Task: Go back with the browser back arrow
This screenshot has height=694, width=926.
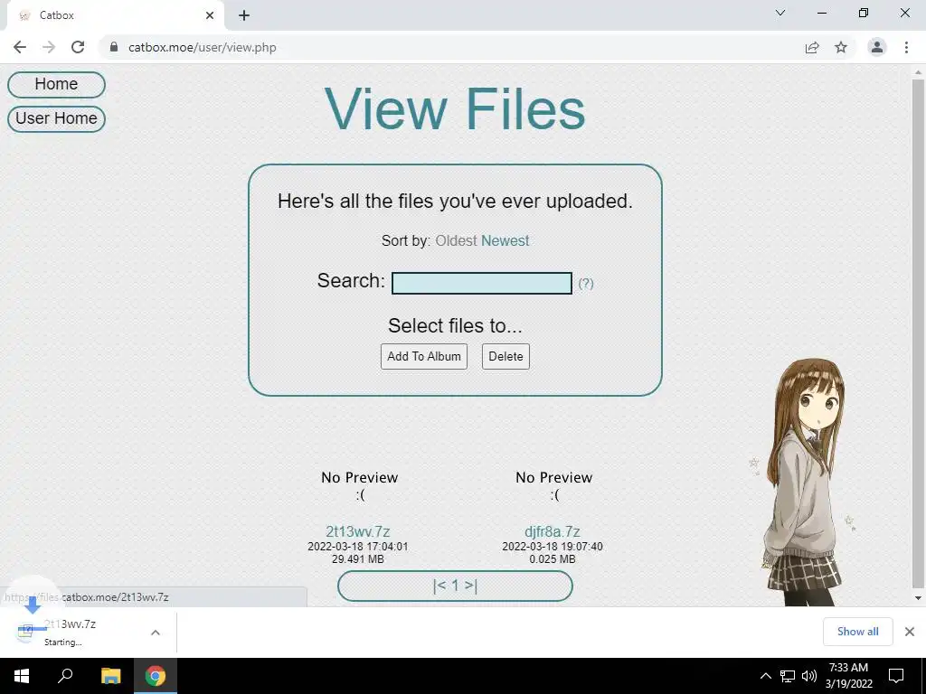Action: click(20, 47)
